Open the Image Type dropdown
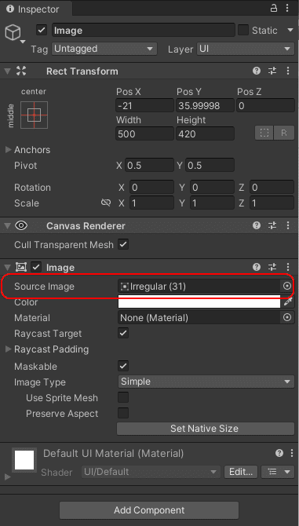299x526 pixels. 206,382
